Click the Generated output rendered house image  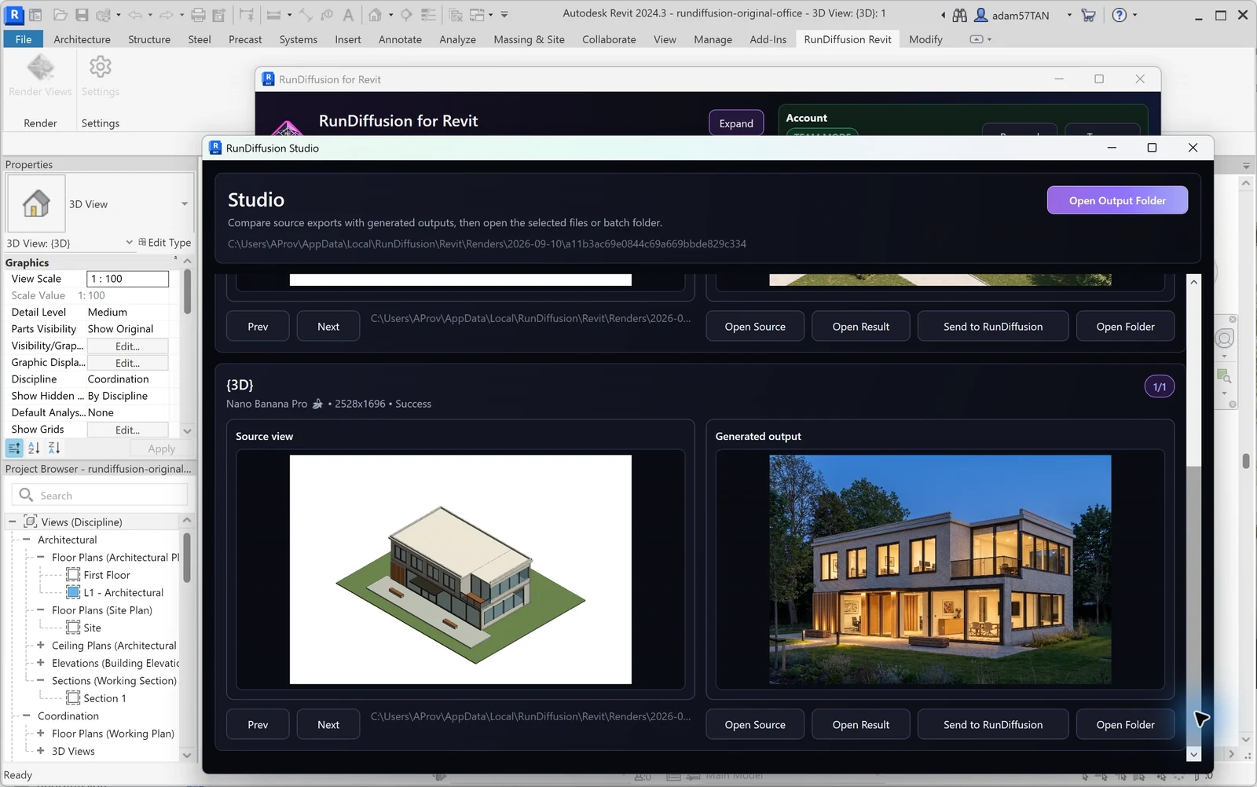940,569
